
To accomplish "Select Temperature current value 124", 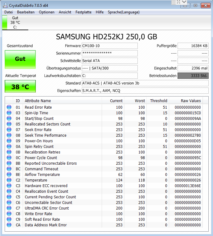I will tap(119, 180).
